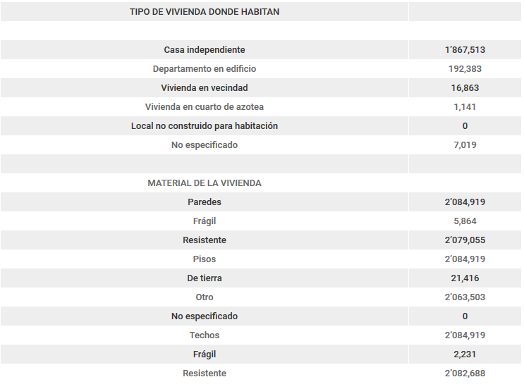Click the 'Otro' row label

click(205, 297)
